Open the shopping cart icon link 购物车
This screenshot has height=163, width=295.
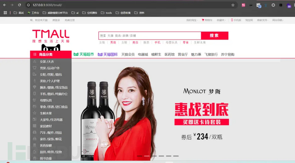(207, 20)
